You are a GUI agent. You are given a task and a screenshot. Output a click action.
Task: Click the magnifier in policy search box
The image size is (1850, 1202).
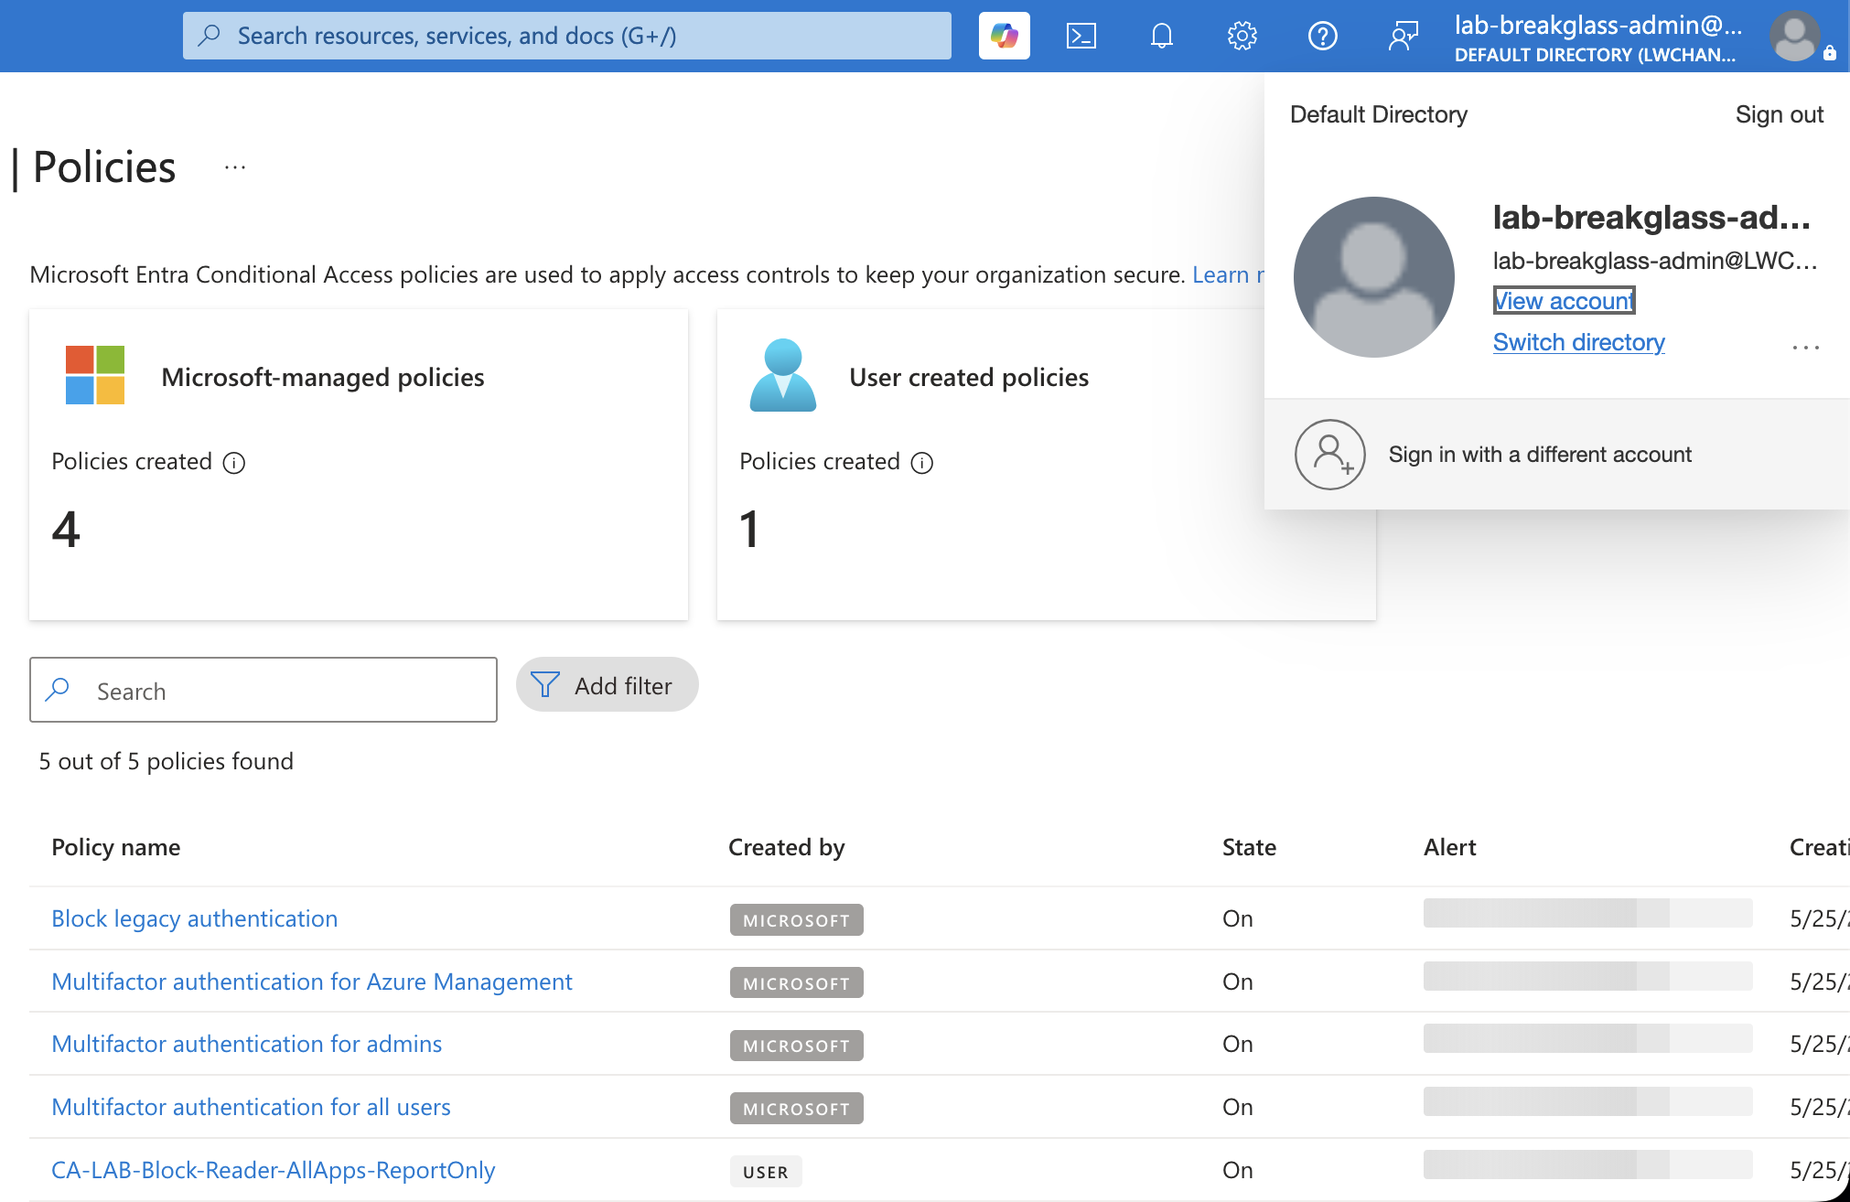point(58,689)
